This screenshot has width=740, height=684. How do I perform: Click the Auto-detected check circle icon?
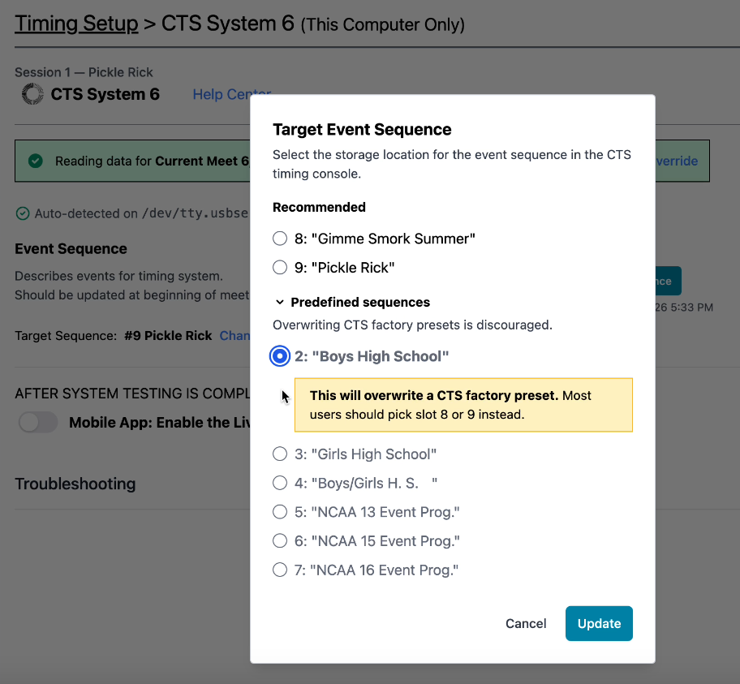pyautogui.click(x=22, y=213)
